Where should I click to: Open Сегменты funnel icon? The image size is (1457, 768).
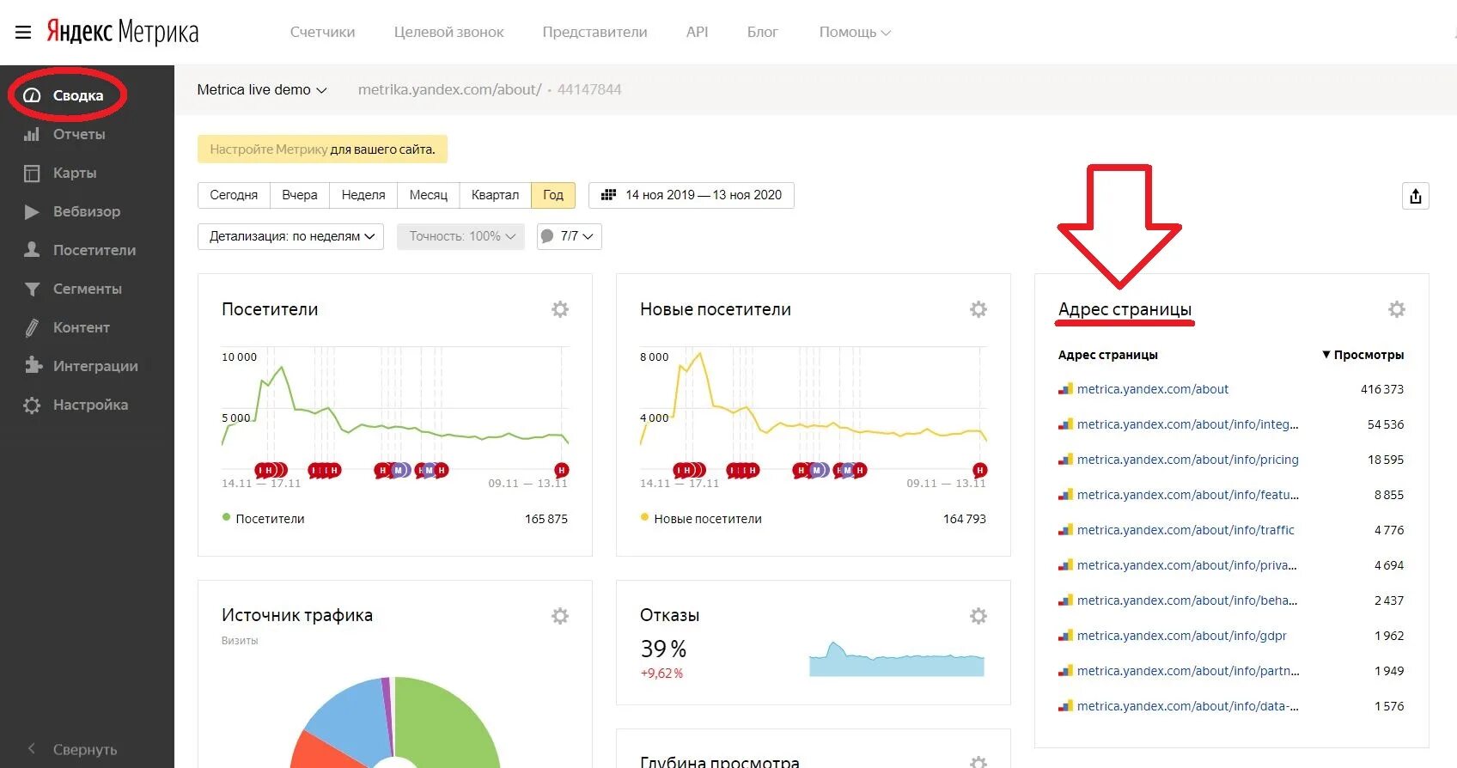(x=32, y=289)
